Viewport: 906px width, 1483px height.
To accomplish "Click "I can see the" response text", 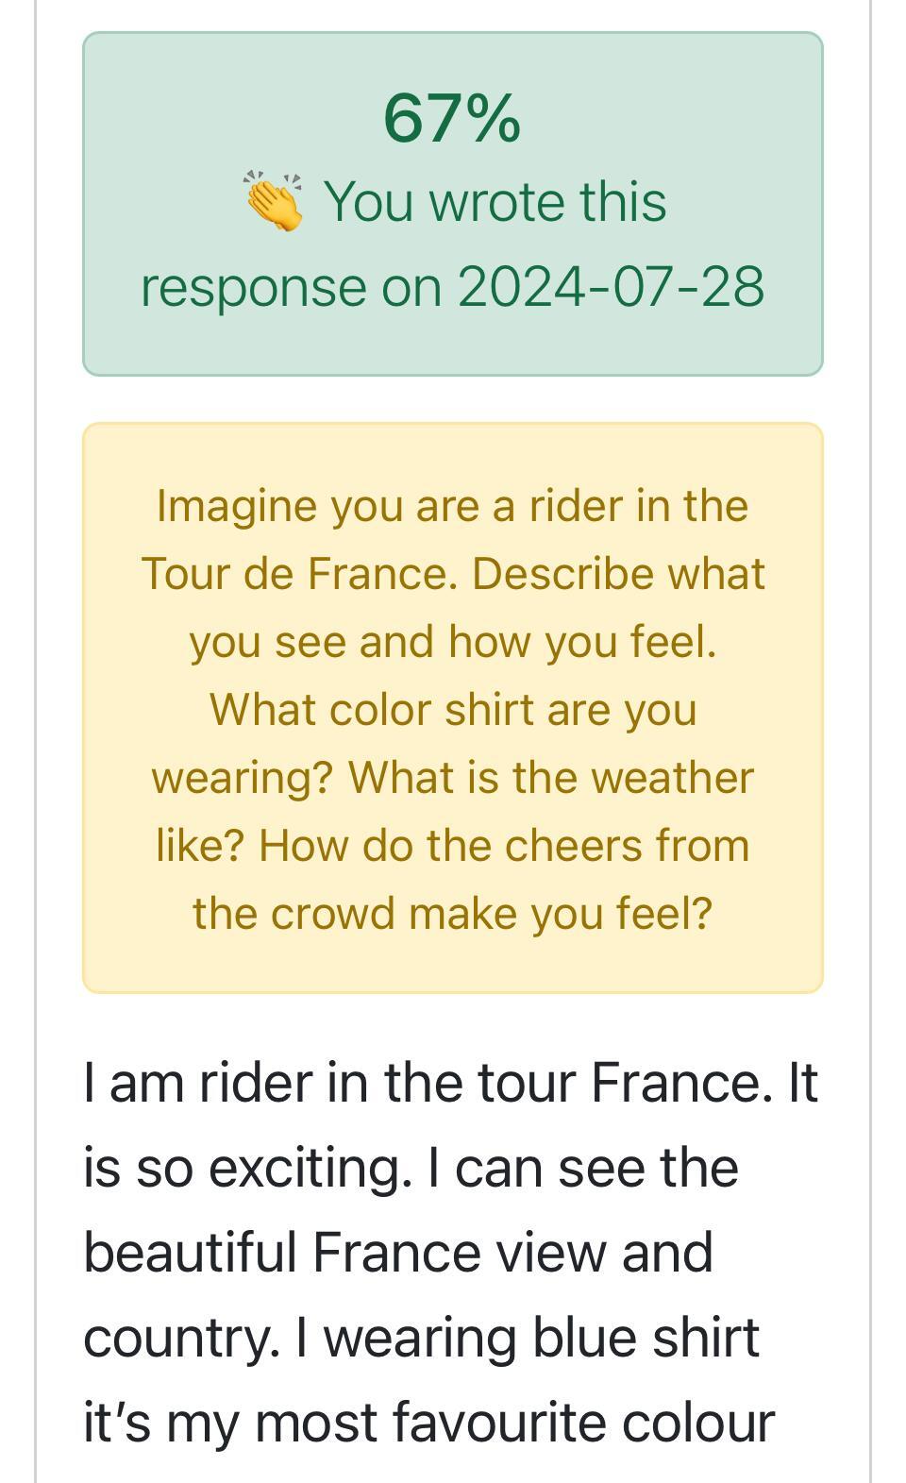I will (x=581, y=1167).
